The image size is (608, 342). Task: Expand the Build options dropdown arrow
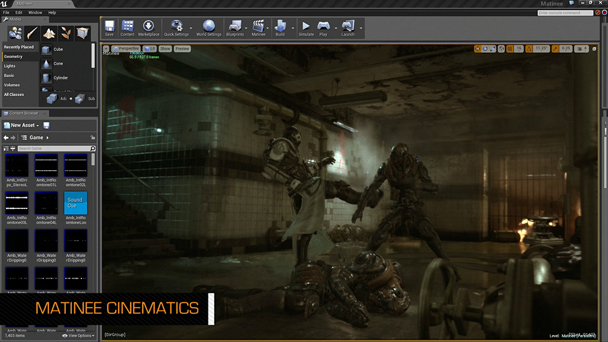(292, 28)
